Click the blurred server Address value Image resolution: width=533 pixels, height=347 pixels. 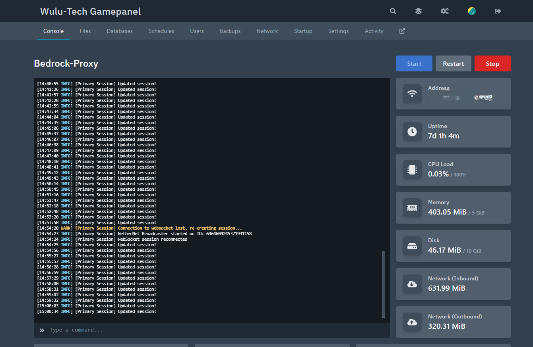click(x=461, y=97)
